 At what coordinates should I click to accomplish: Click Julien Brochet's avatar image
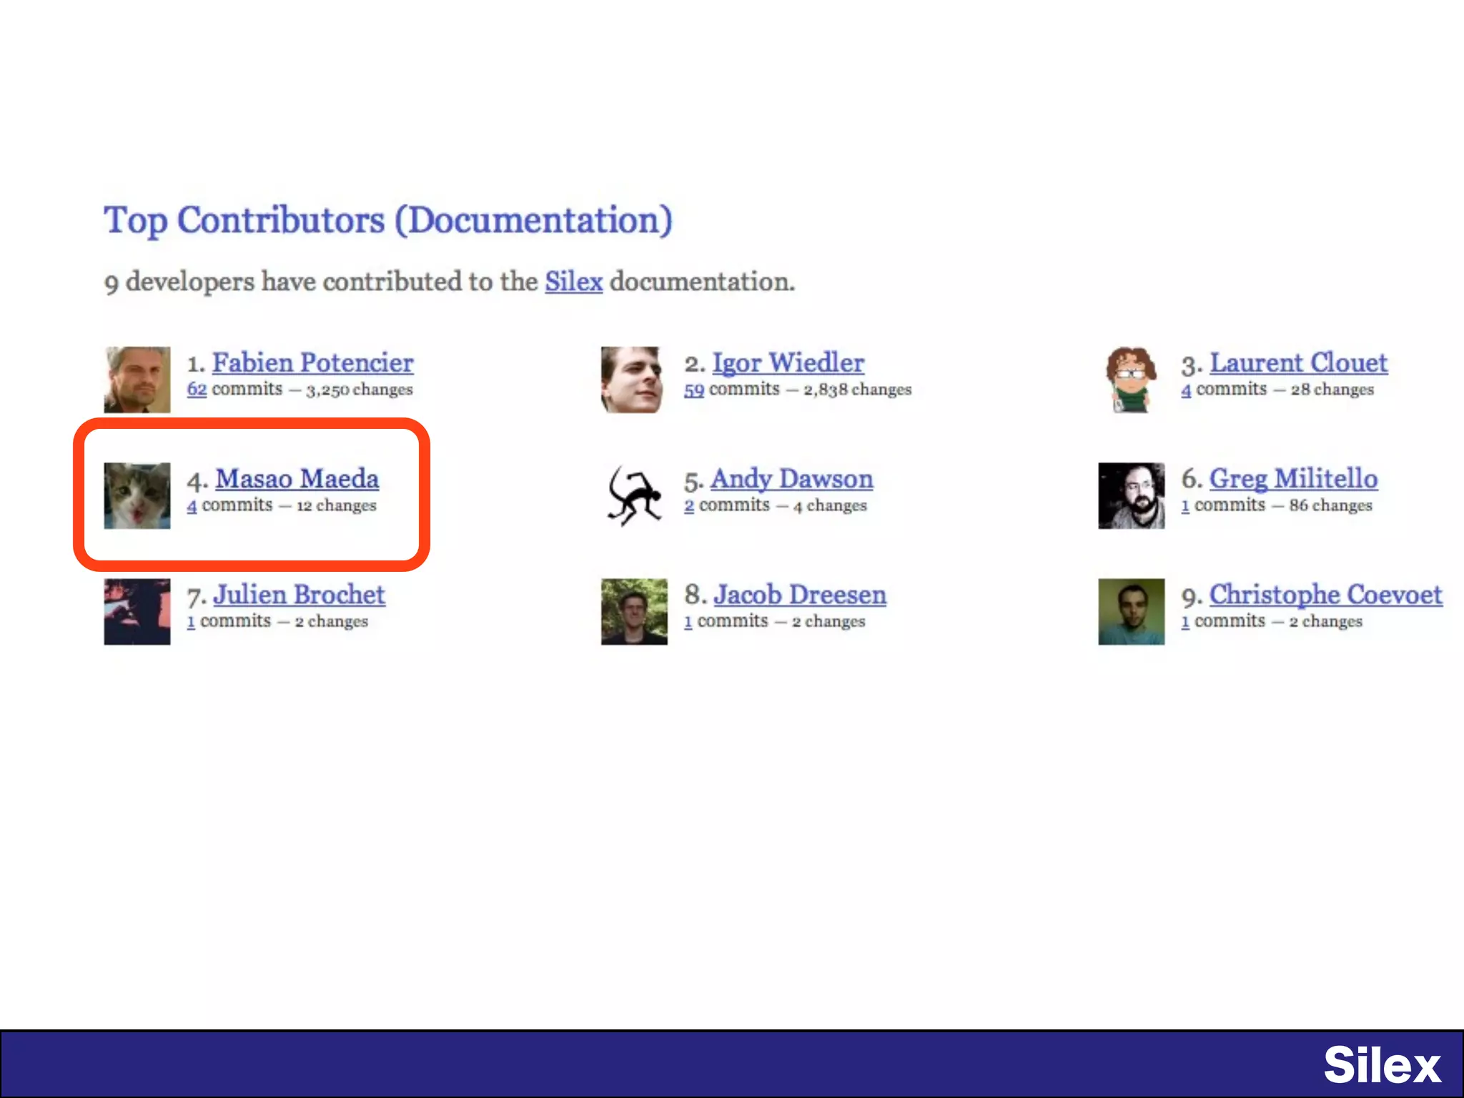pyautogui.click(x=137, y=611)
